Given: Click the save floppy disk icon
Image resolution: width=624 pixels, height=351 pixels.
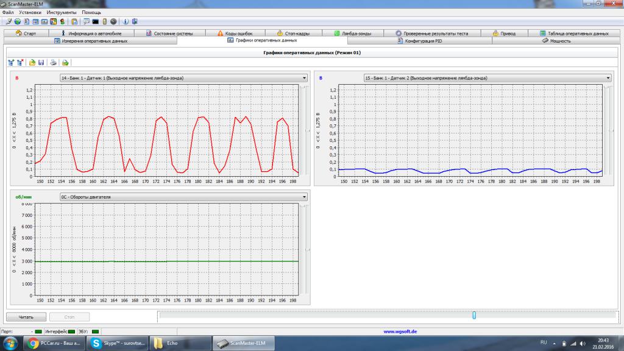Looking at the screenshot, I should (x=41, y=62).
